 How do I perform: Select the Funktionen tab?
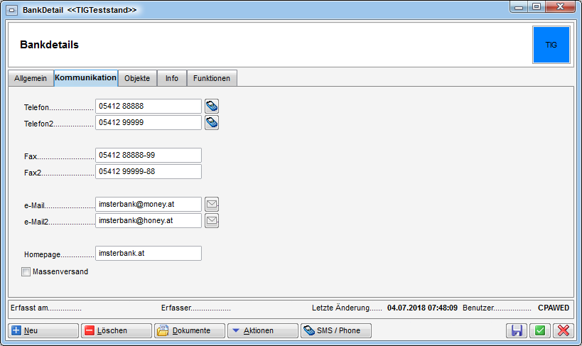click(212, 78)
